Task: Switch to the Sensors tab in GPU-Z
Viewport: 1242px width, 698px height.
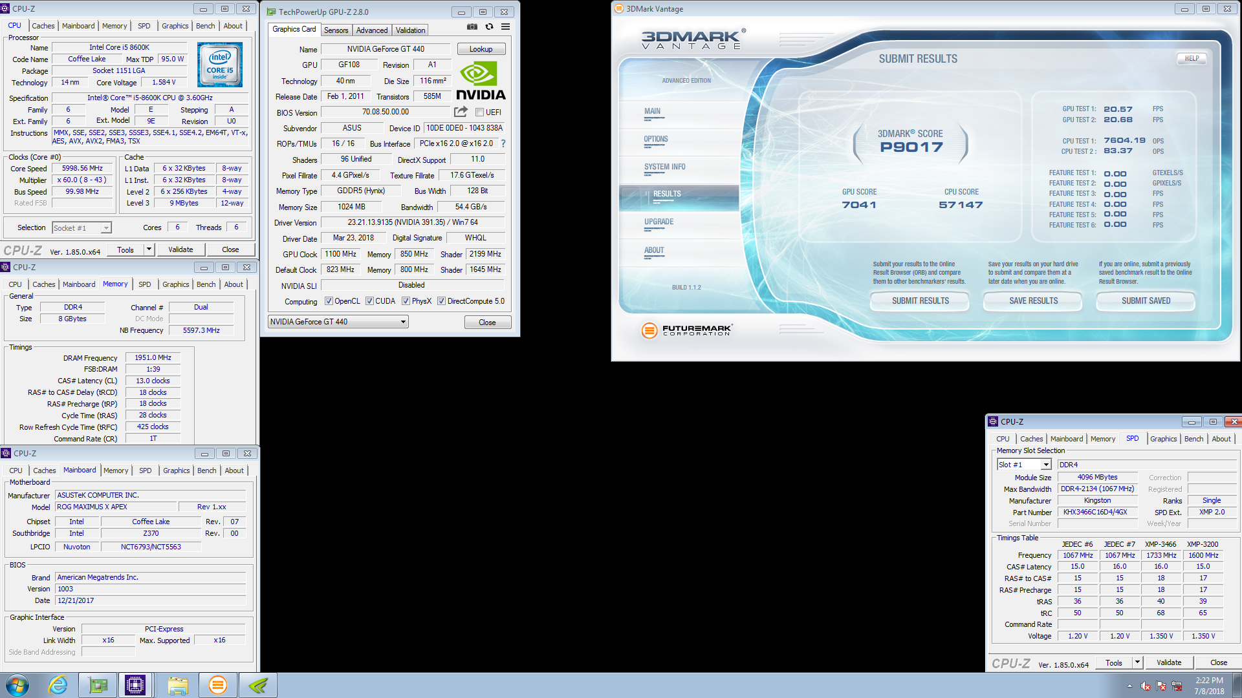Action: pyautogui.click(x=336, y=30)
